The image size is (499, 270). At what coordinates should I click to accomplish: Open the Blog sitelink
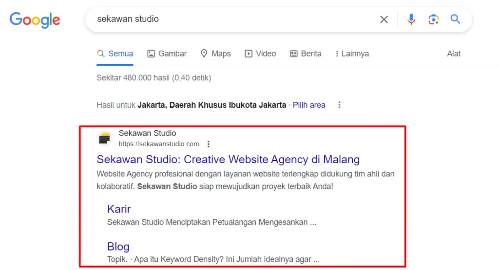[x=118, y=247]
